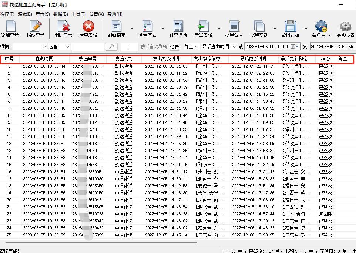Open the 最后查询时间 field dropdown
This screenshot has width=356, height=253.
click(x=234, y=47)
